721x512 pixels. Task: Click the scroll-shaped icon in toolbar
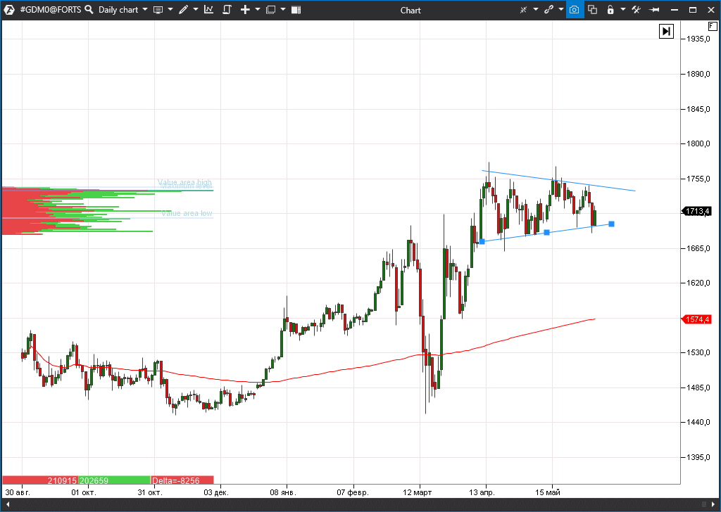pos(227,10)
